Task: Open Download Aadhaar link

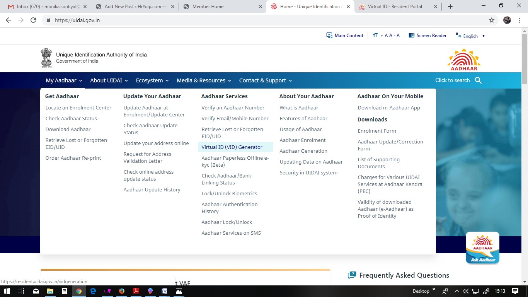Action: click(68, 129)
